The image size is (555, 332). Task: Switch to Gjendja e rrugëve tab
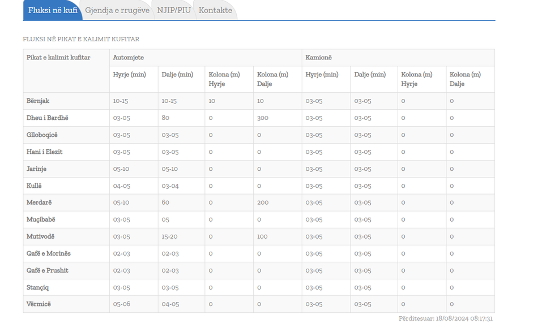coord(117,10)
